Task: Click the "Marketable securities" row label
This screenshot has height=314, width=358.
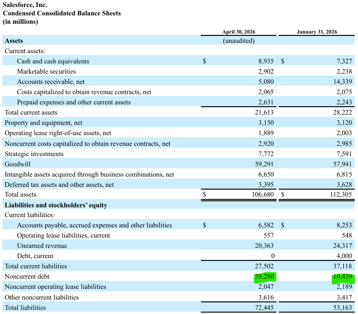Action: click(46, 71)
